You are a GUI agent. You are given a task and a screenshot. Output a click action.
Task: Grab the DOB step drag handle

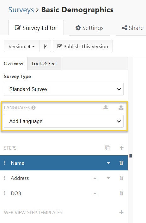4,193
